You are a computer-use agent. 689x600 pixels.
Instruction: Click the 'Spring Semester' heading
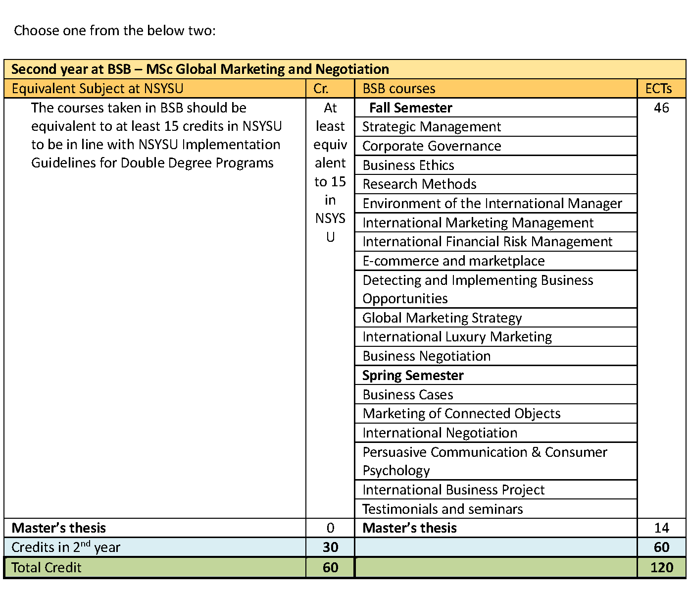click(x=413, y=376)
